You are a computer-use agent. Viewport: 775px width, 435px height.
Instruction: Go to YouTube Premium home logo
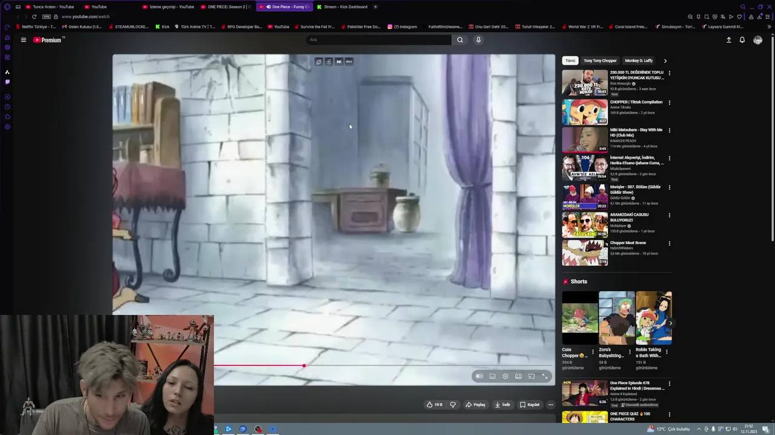point(48,40)
